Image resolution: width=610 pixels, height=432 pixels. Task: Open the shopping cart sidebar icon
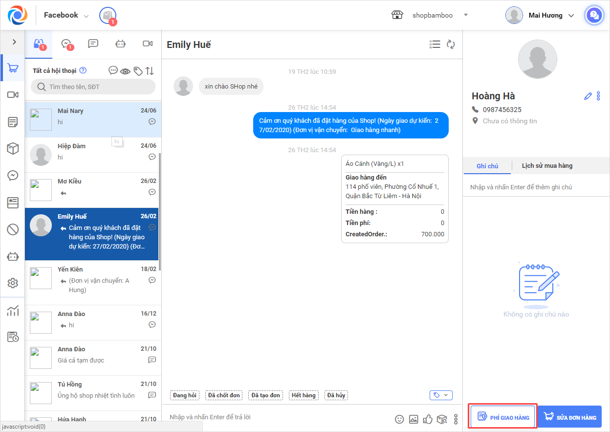tap(13, 68)
